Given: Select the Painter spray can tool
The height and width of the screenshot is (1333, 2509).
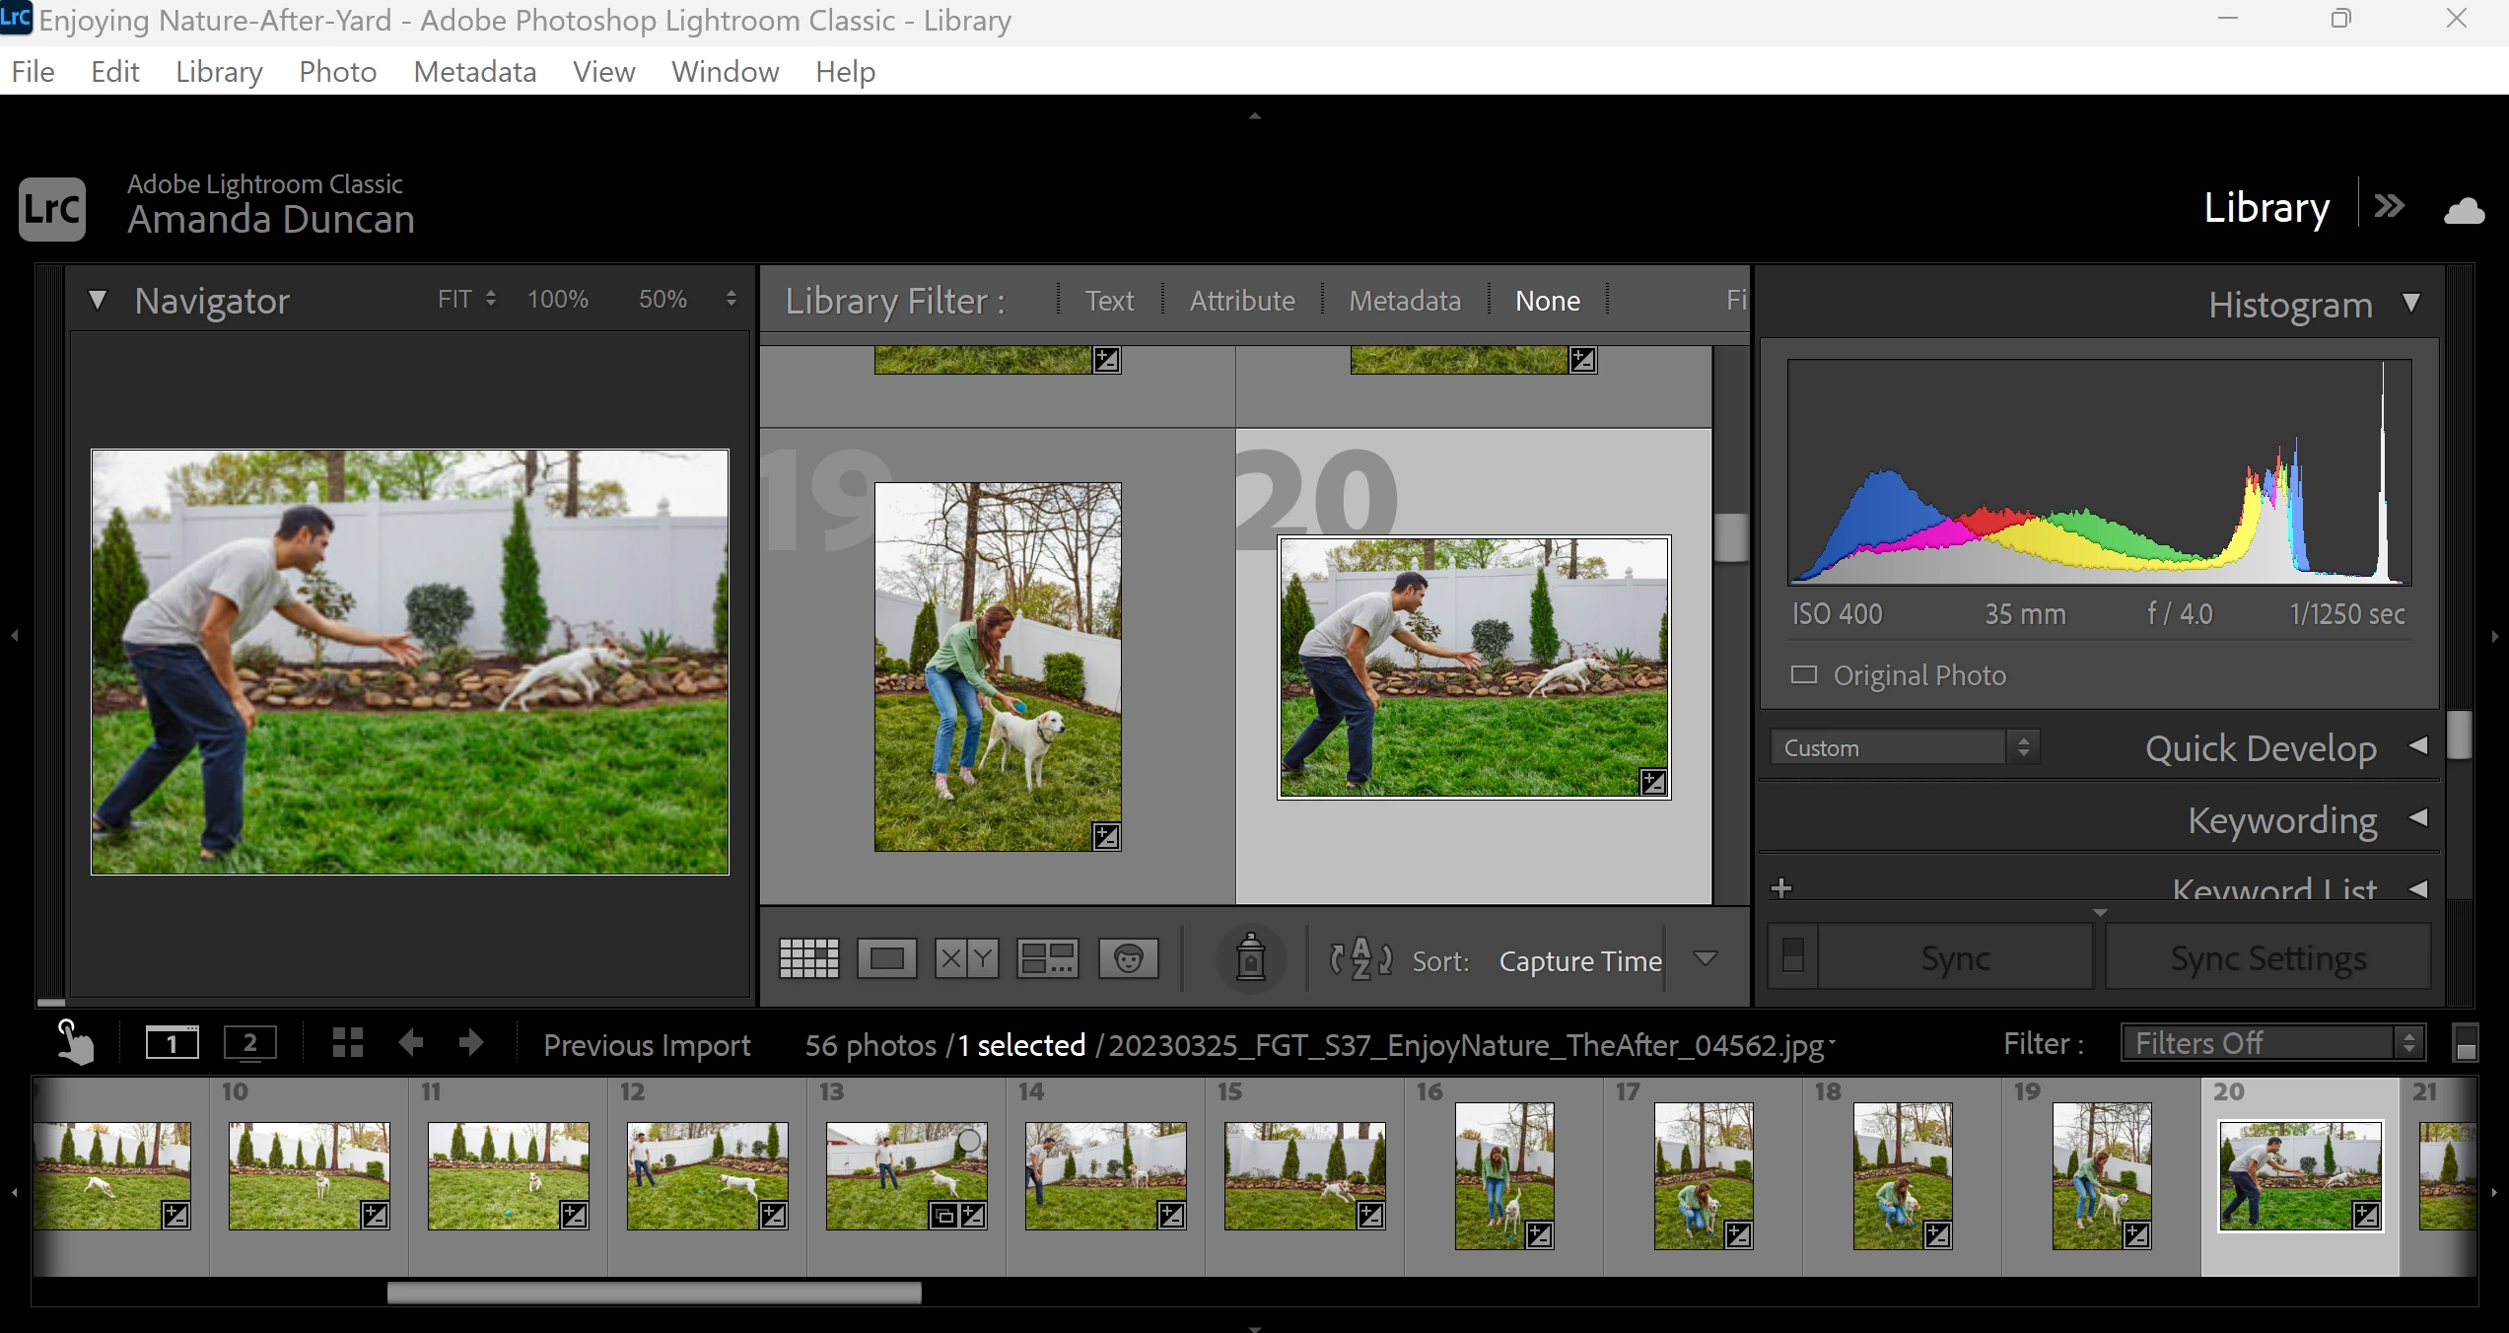Looking at the screenshot, I should (1250, 958).
